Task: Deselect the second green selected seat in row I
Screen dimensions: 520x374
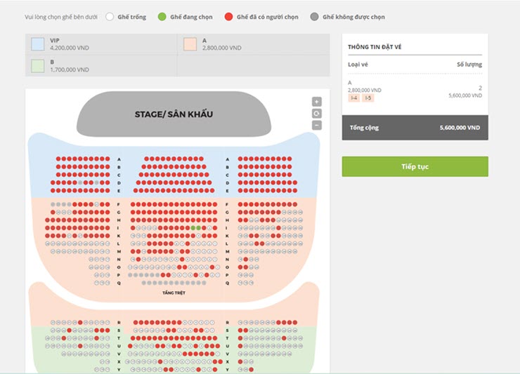Action: coord(198,228)
